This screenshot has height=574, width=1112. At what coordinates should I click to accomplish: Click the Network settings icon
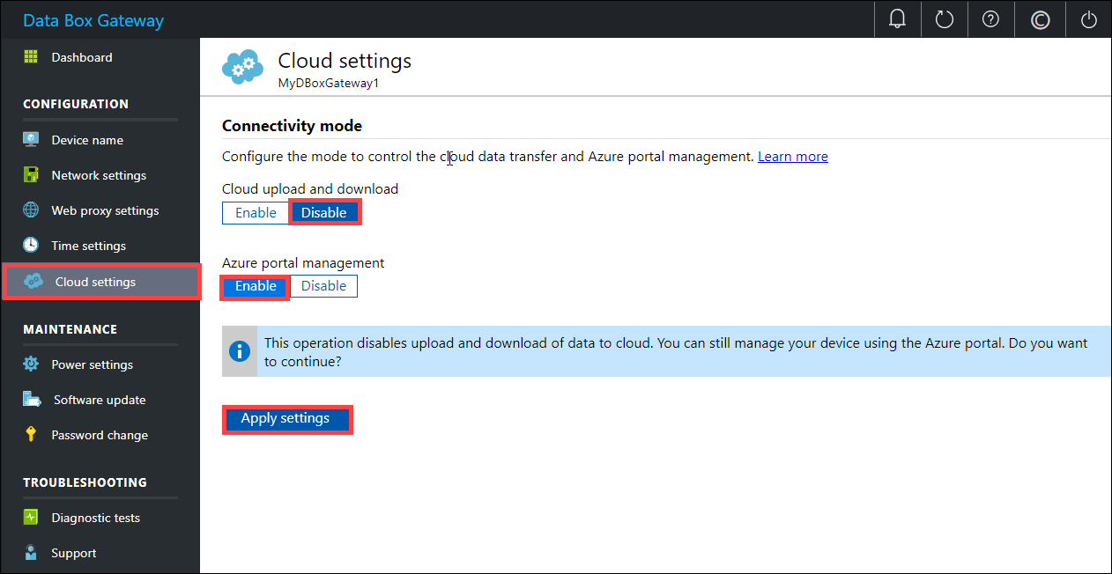(31, 175)
